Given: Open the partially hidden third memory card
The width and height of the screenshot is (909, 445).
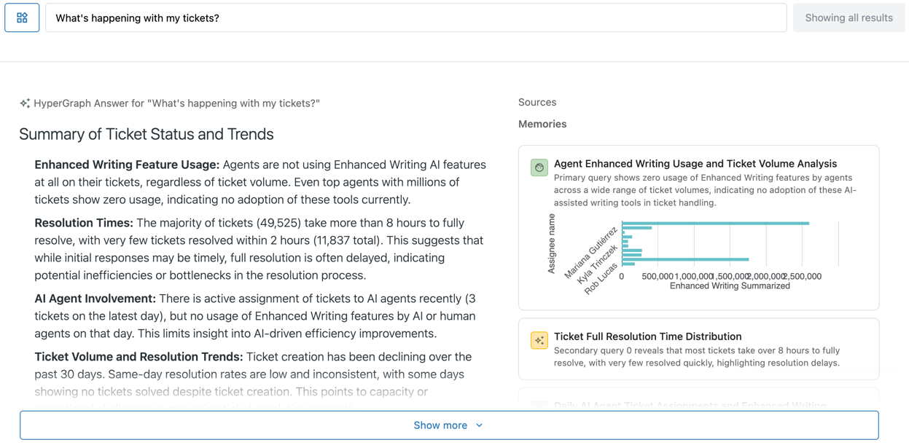Looking at the screenshot, I should (690, 403).
